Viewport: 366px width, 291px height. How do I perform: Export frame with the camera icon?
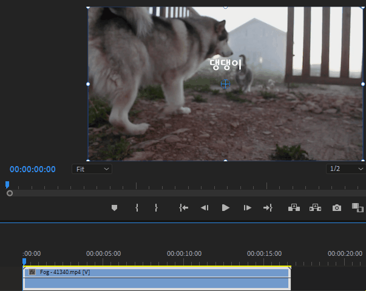pos(337,207)
